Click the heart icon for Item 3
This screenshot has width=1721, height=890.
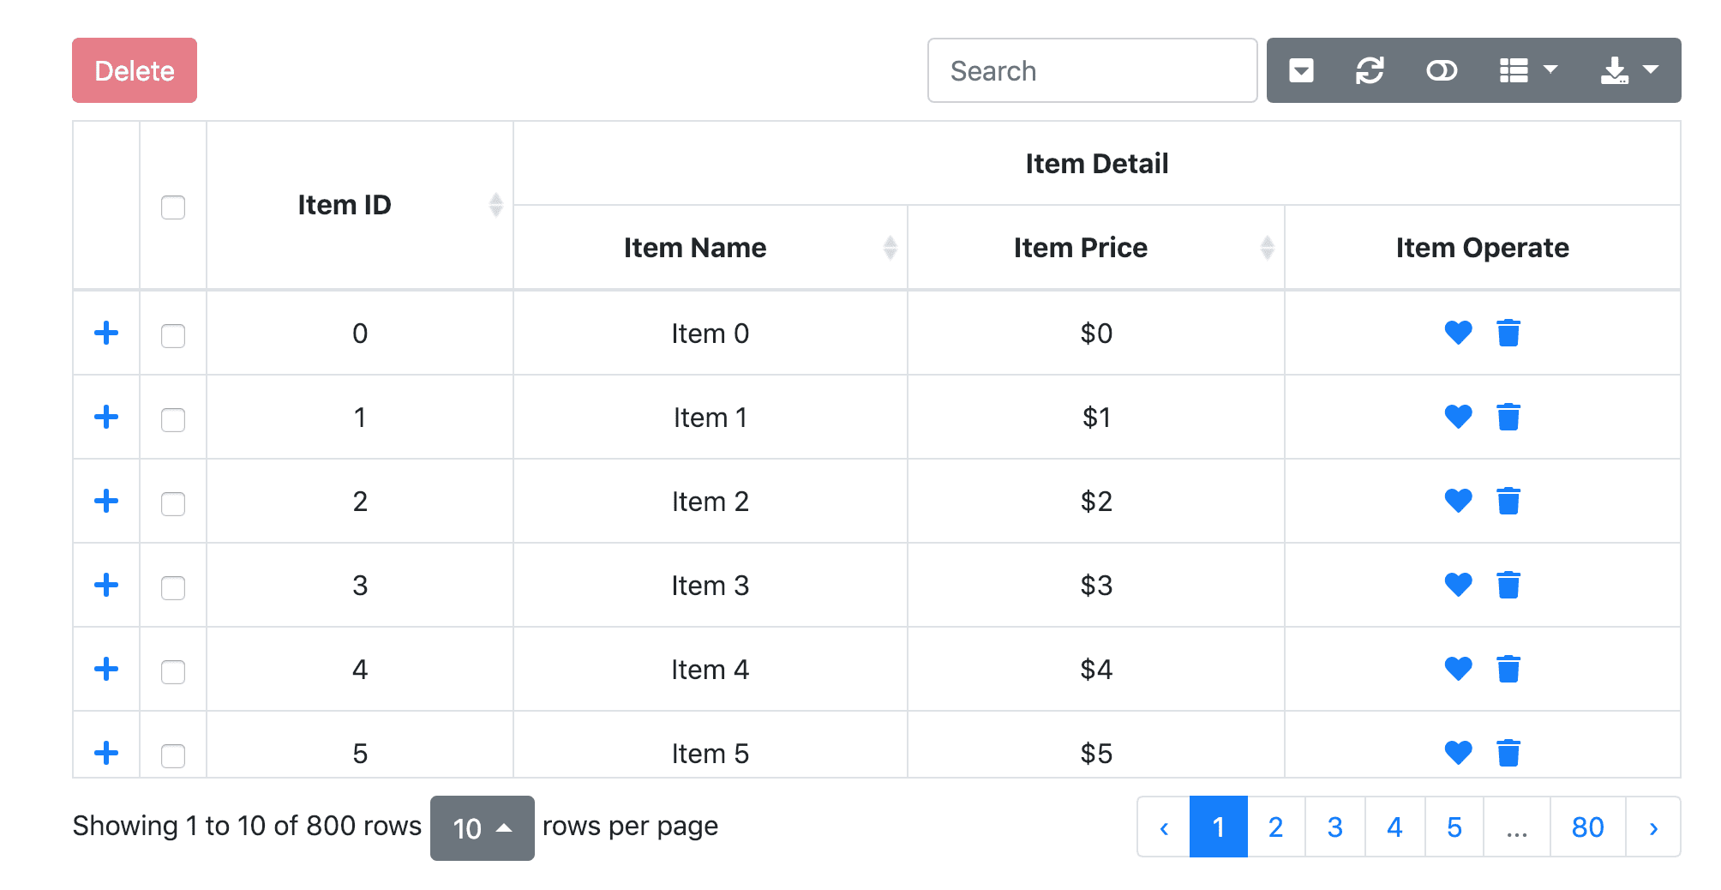(x=1458, y=585)
